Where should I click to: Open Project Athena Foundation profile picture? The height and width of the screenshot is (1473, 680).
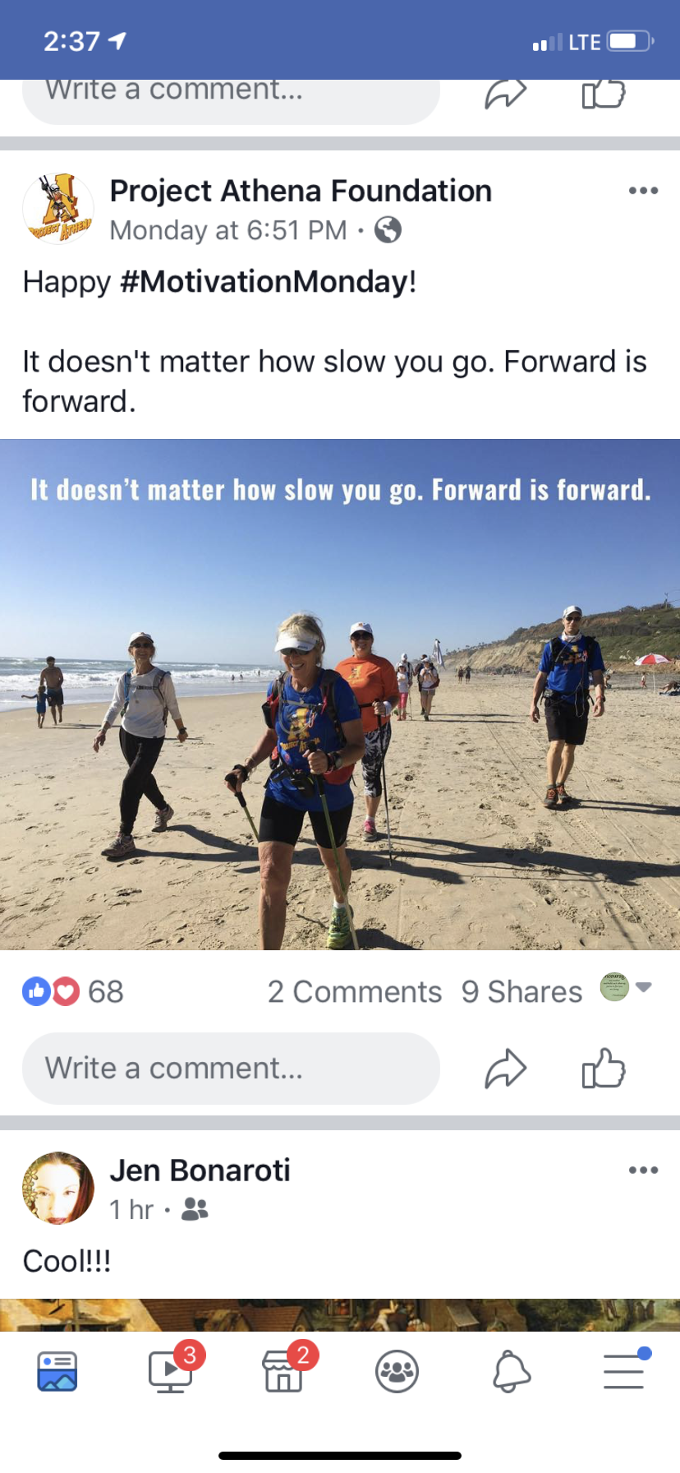(x=58, y=209)
